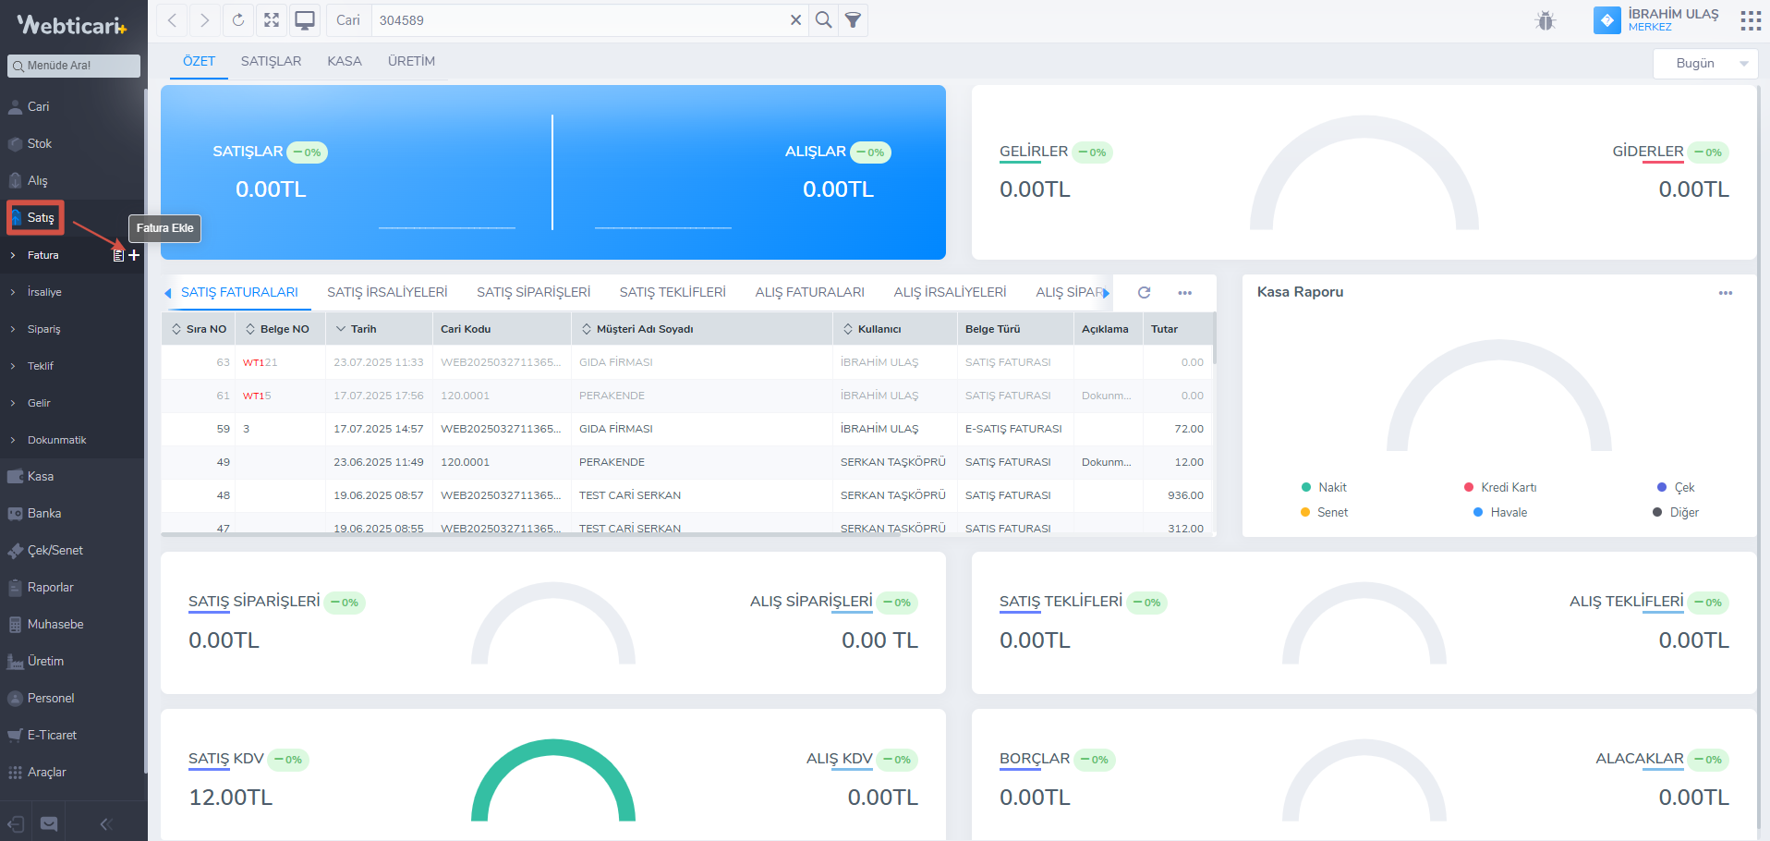Click the magnifier search icon

coord(823,20)
